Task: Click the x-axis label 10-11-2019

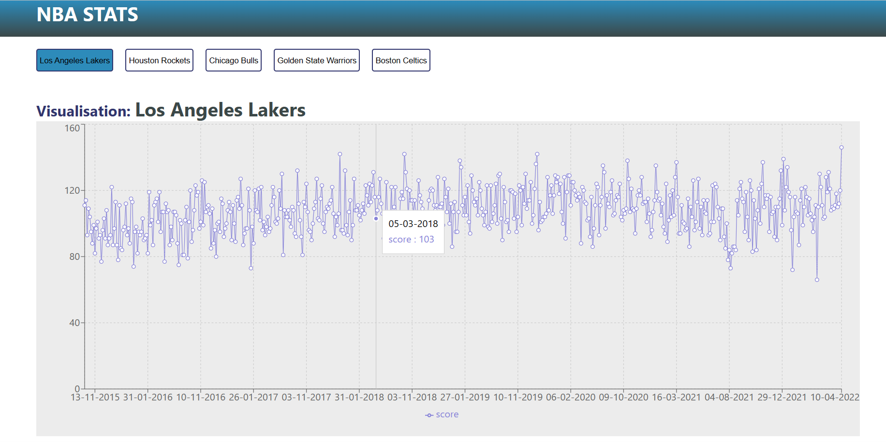Action: pyautogui.click(x=518, y=398)
